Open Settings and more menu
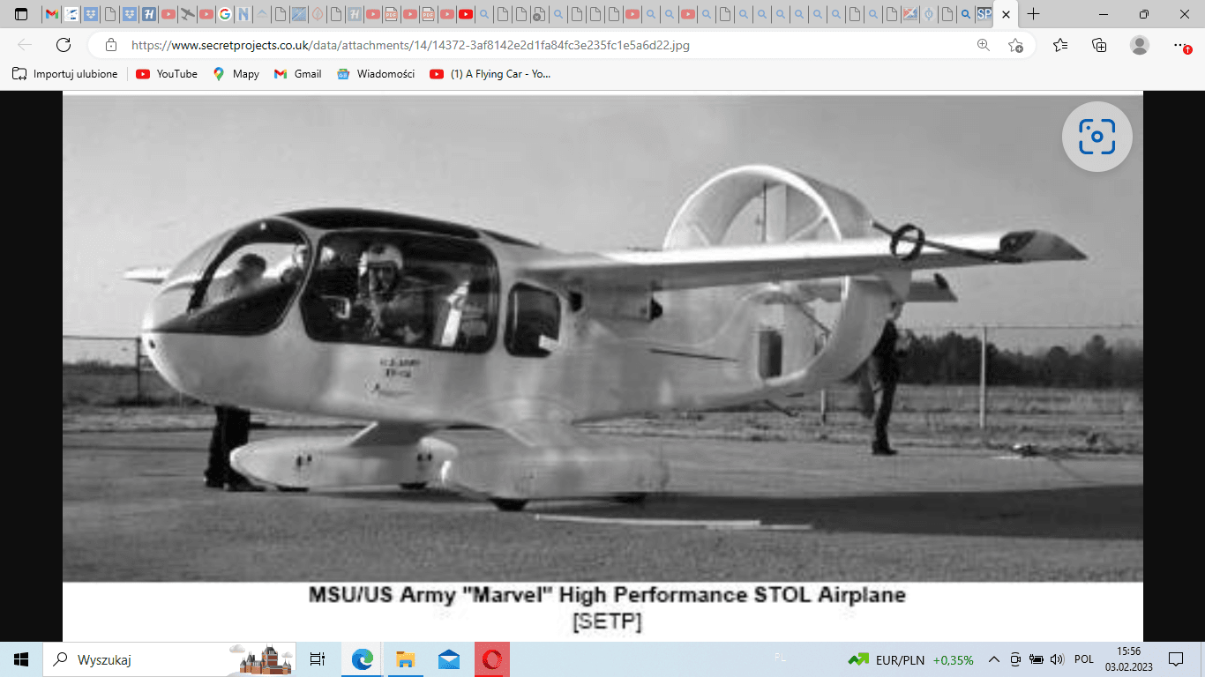 [1181, 45]
